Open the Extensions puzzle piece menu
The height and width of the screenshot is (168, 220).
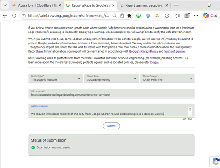pyautogui.click(x=167, y=15)
